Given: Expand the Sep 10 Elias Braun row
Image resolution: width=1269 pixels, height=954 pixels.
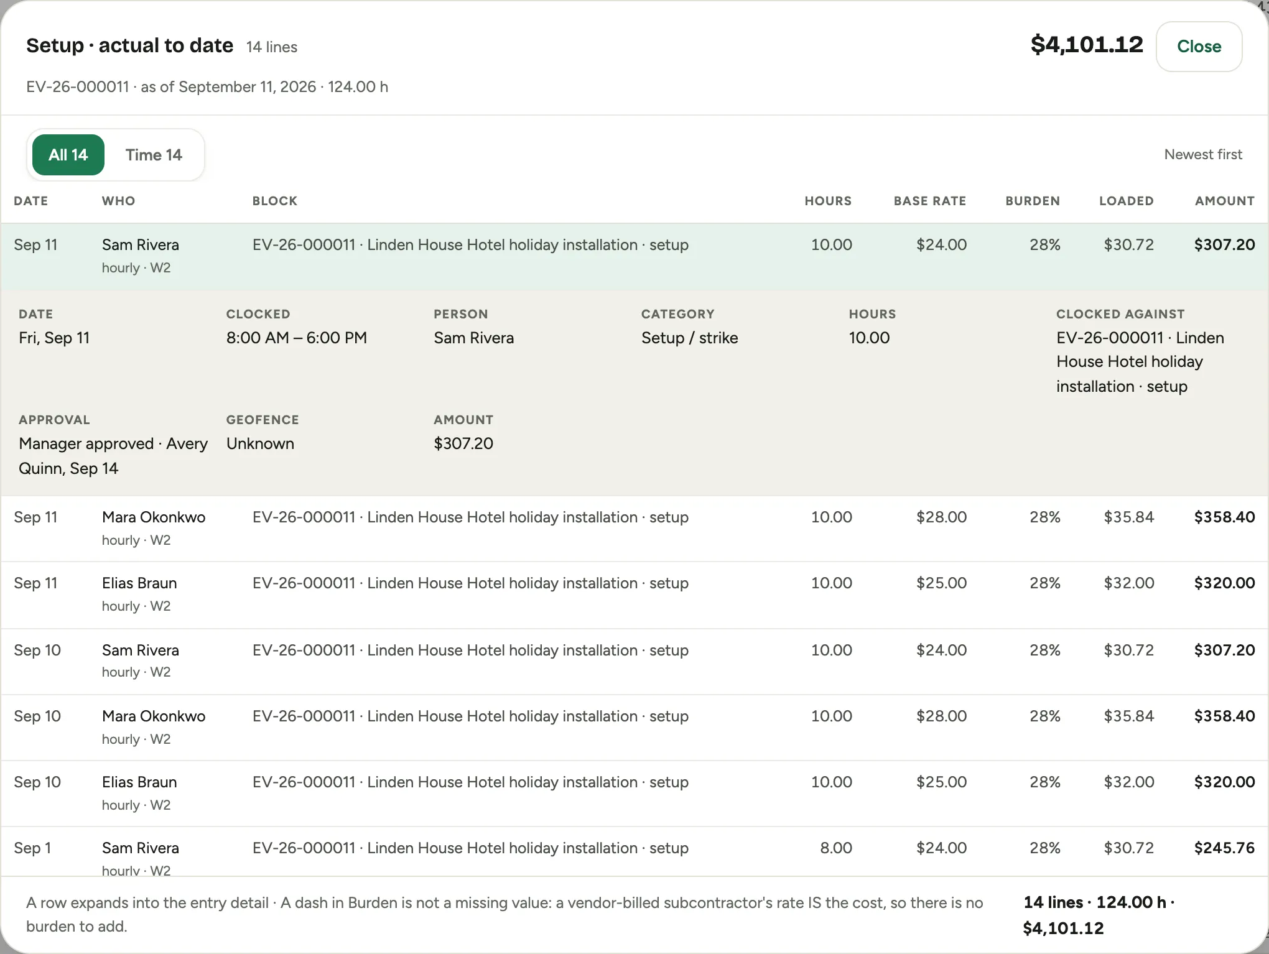Looking at the screenshot, I should pyautogui.click(x=634, y=793).
